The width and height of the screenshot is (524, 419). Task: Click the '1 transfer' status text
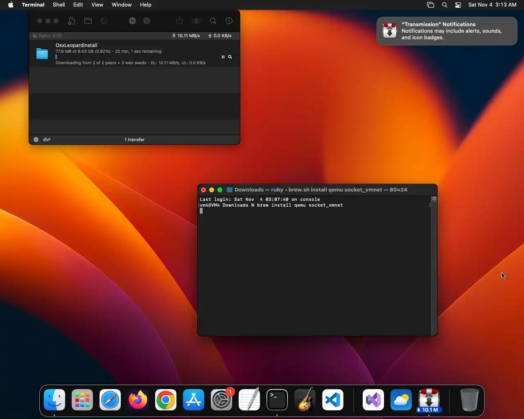[134, 140]
